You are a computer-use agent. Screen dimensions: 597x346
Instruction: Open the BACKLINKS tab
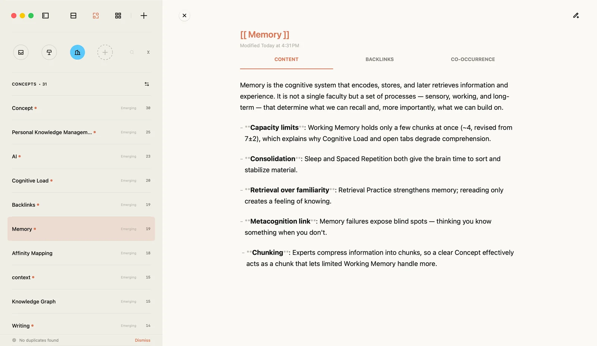(379, 60)
